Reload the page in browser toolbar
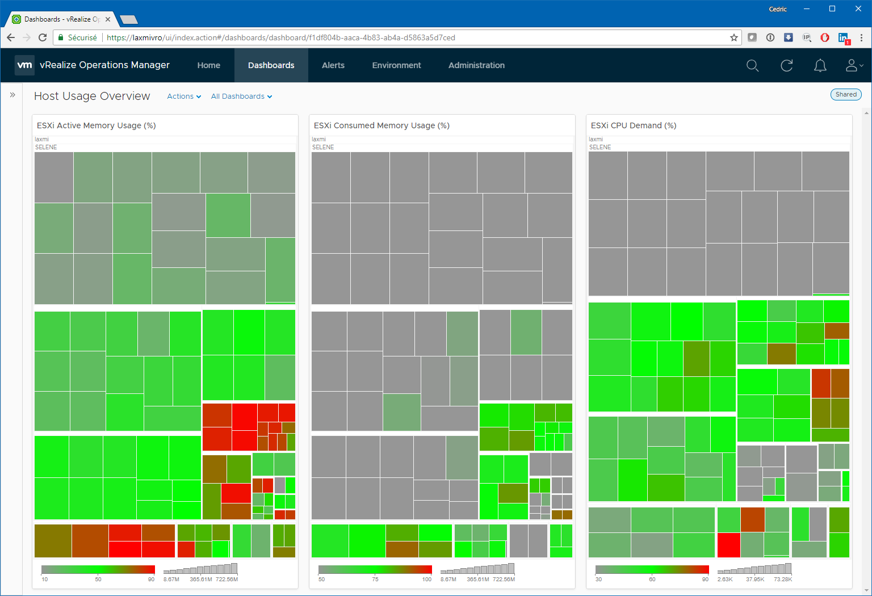This screenshot has width=872, height=596. pyautogui.click(x=43, y=37)
